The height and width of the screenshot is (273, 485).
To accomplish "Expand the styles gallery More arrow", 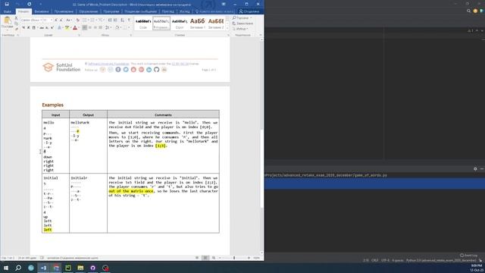I will [x=227, y=28].
